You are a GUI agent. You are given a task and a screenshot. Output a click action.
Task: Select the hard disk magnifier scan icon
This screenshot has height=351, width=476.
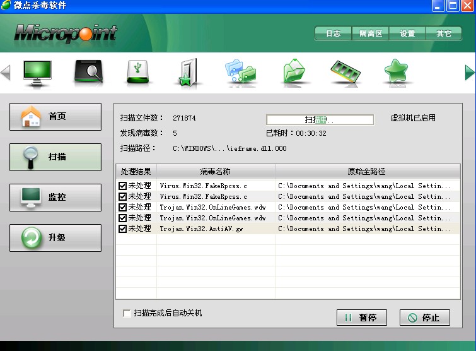pos(88,72)
